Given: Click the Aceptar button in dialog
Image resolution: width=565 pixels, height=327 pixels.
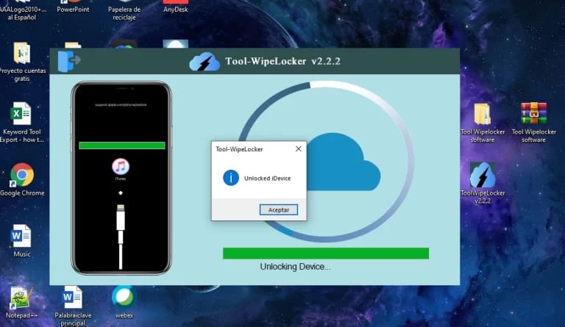Looking at the screenshot, I should pyautogui.click(x=279, y=209).
